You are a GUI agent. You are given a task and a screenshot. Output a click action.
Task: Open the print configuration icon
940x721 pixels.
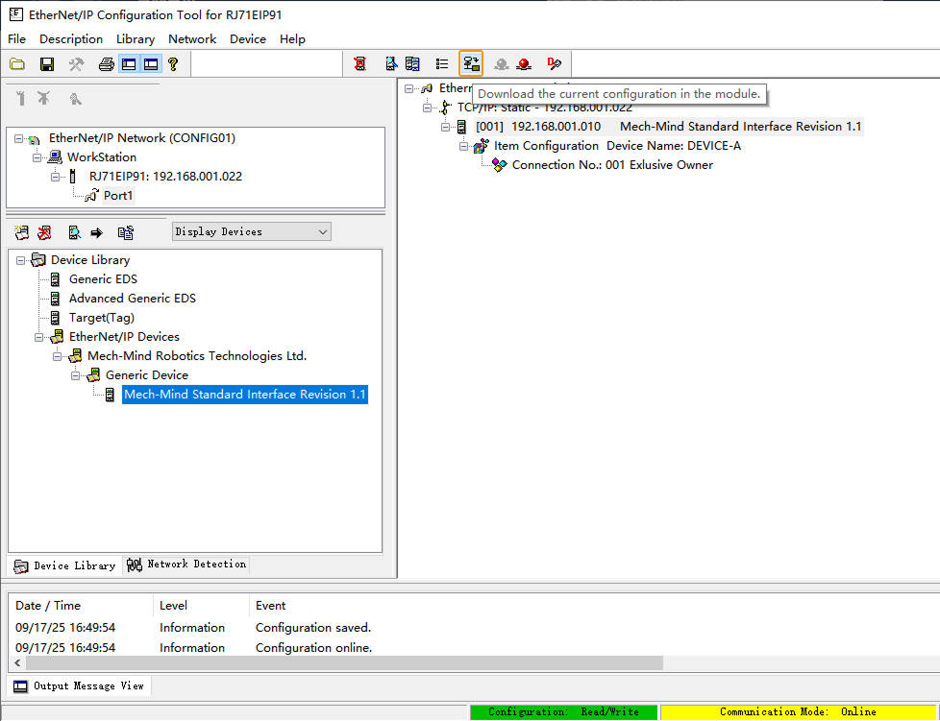(x=106, y=63)
